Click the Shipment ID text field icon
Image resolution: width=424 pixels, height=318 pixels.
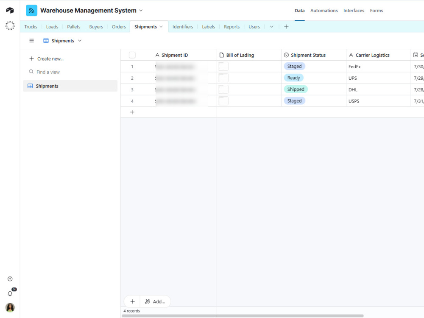(x=157, y=55)
